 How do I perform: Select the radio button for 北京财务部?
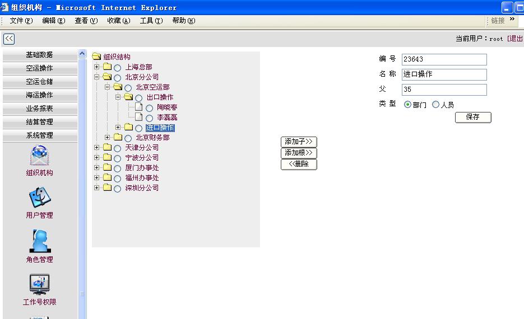(x=128, y=138)
